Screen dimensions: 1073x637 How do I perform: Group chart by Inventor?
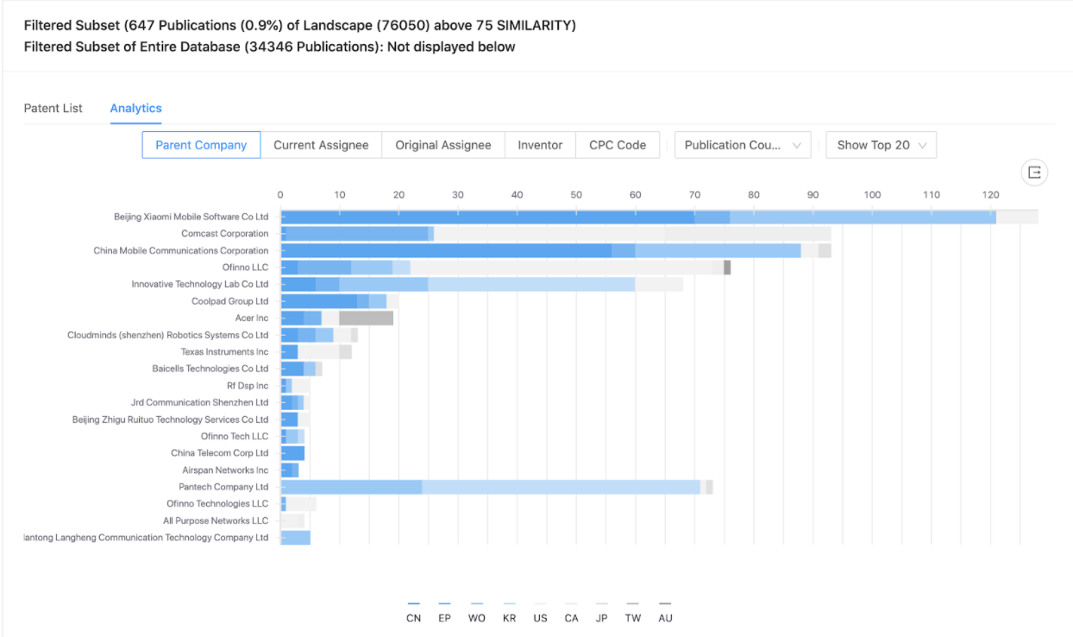540,145
